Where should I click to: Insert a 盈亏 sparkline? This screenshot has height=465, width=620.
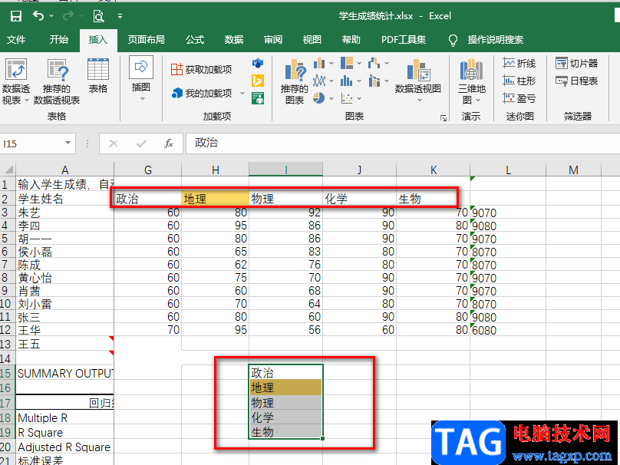(519, 98)
